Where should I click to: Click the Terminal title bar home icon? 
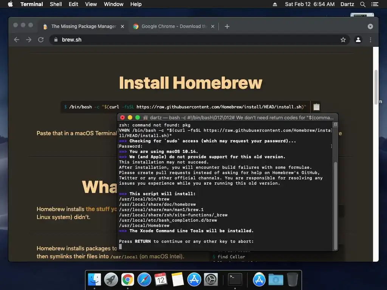pos(146,118)
